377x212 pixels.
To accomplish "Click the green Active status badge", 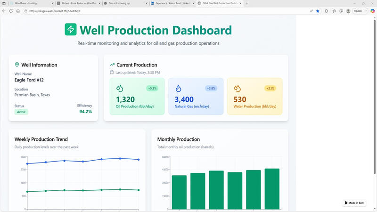I will pyautogui.click(x=21, y=112).
